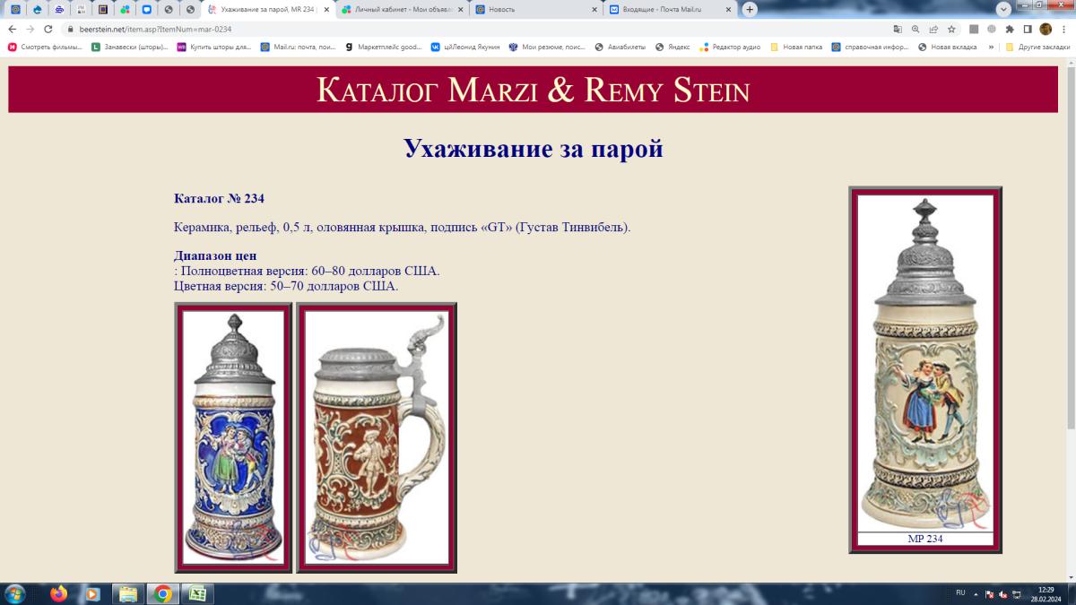Open new tab with plus button

pyautogui.click(x=750, y=9)
